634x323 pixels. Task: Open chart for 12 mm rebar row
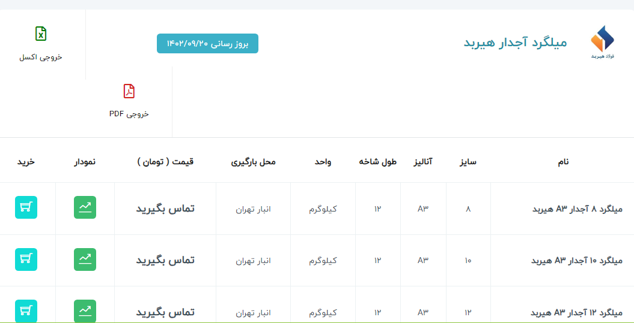click(x=85, y=310)
